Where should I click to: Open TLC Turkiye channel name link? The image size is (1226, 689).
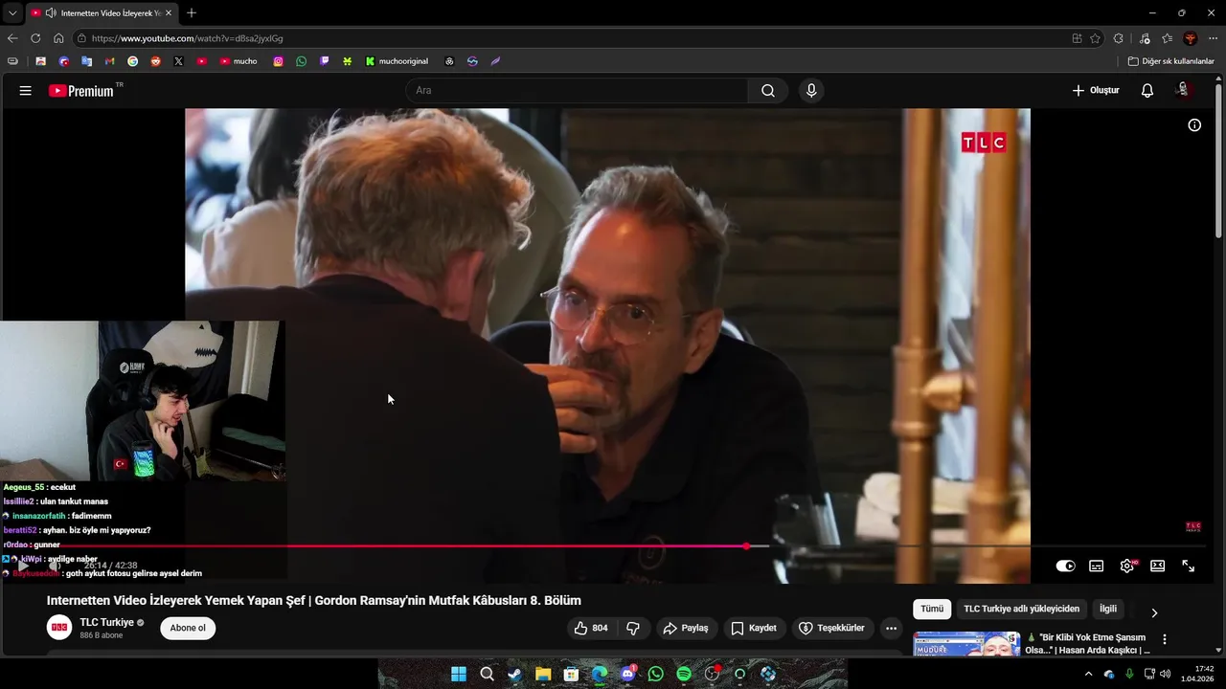pos(107,623)
